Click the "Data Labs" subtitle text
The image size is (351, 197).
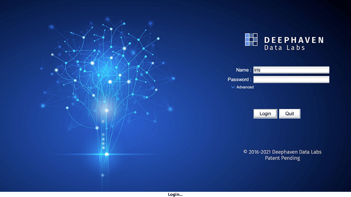tap(284, 48)
